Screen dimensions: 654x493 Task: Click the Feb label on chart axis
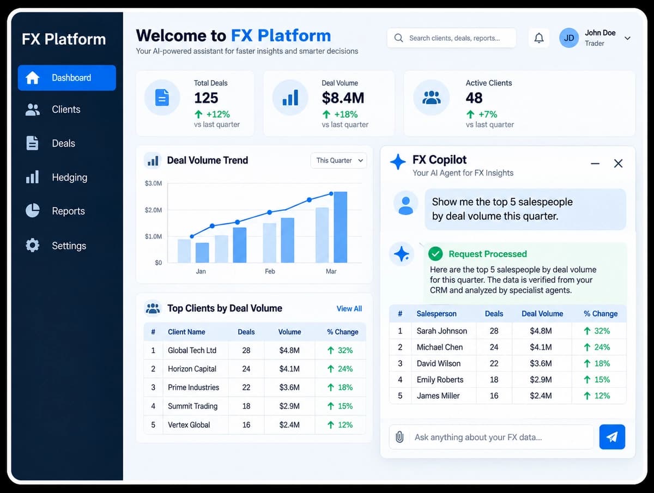coord(270,271)
